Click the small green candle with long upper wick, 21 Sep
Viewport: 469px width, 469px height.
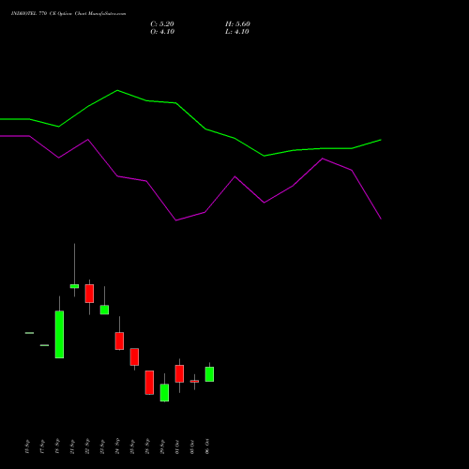click(x=74, y=286)
